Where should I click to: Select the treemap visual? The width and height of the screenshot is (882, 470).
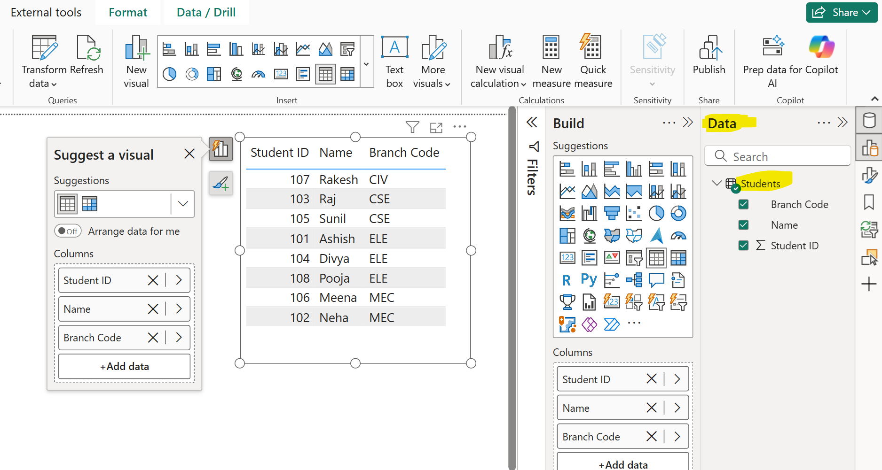click(x=567, y=235)
